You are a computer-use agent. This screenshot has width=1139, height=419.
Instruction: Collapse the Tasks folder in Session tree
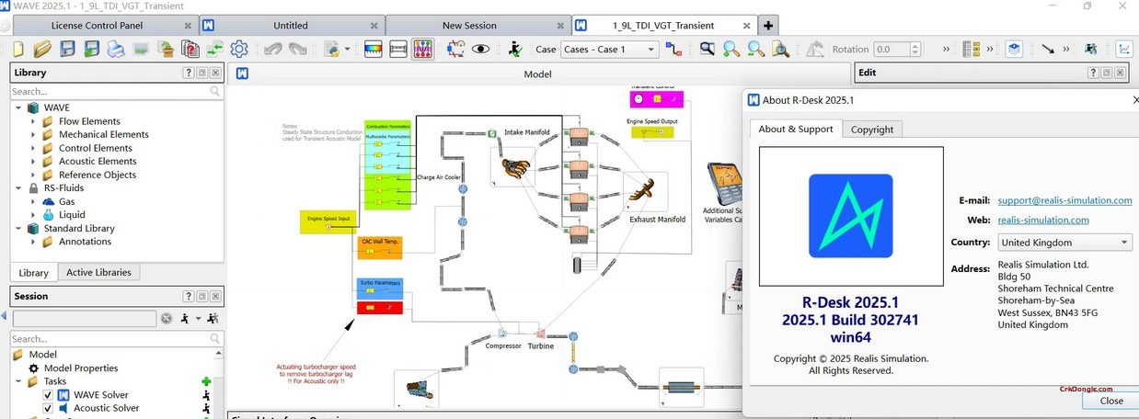[18, 381]
